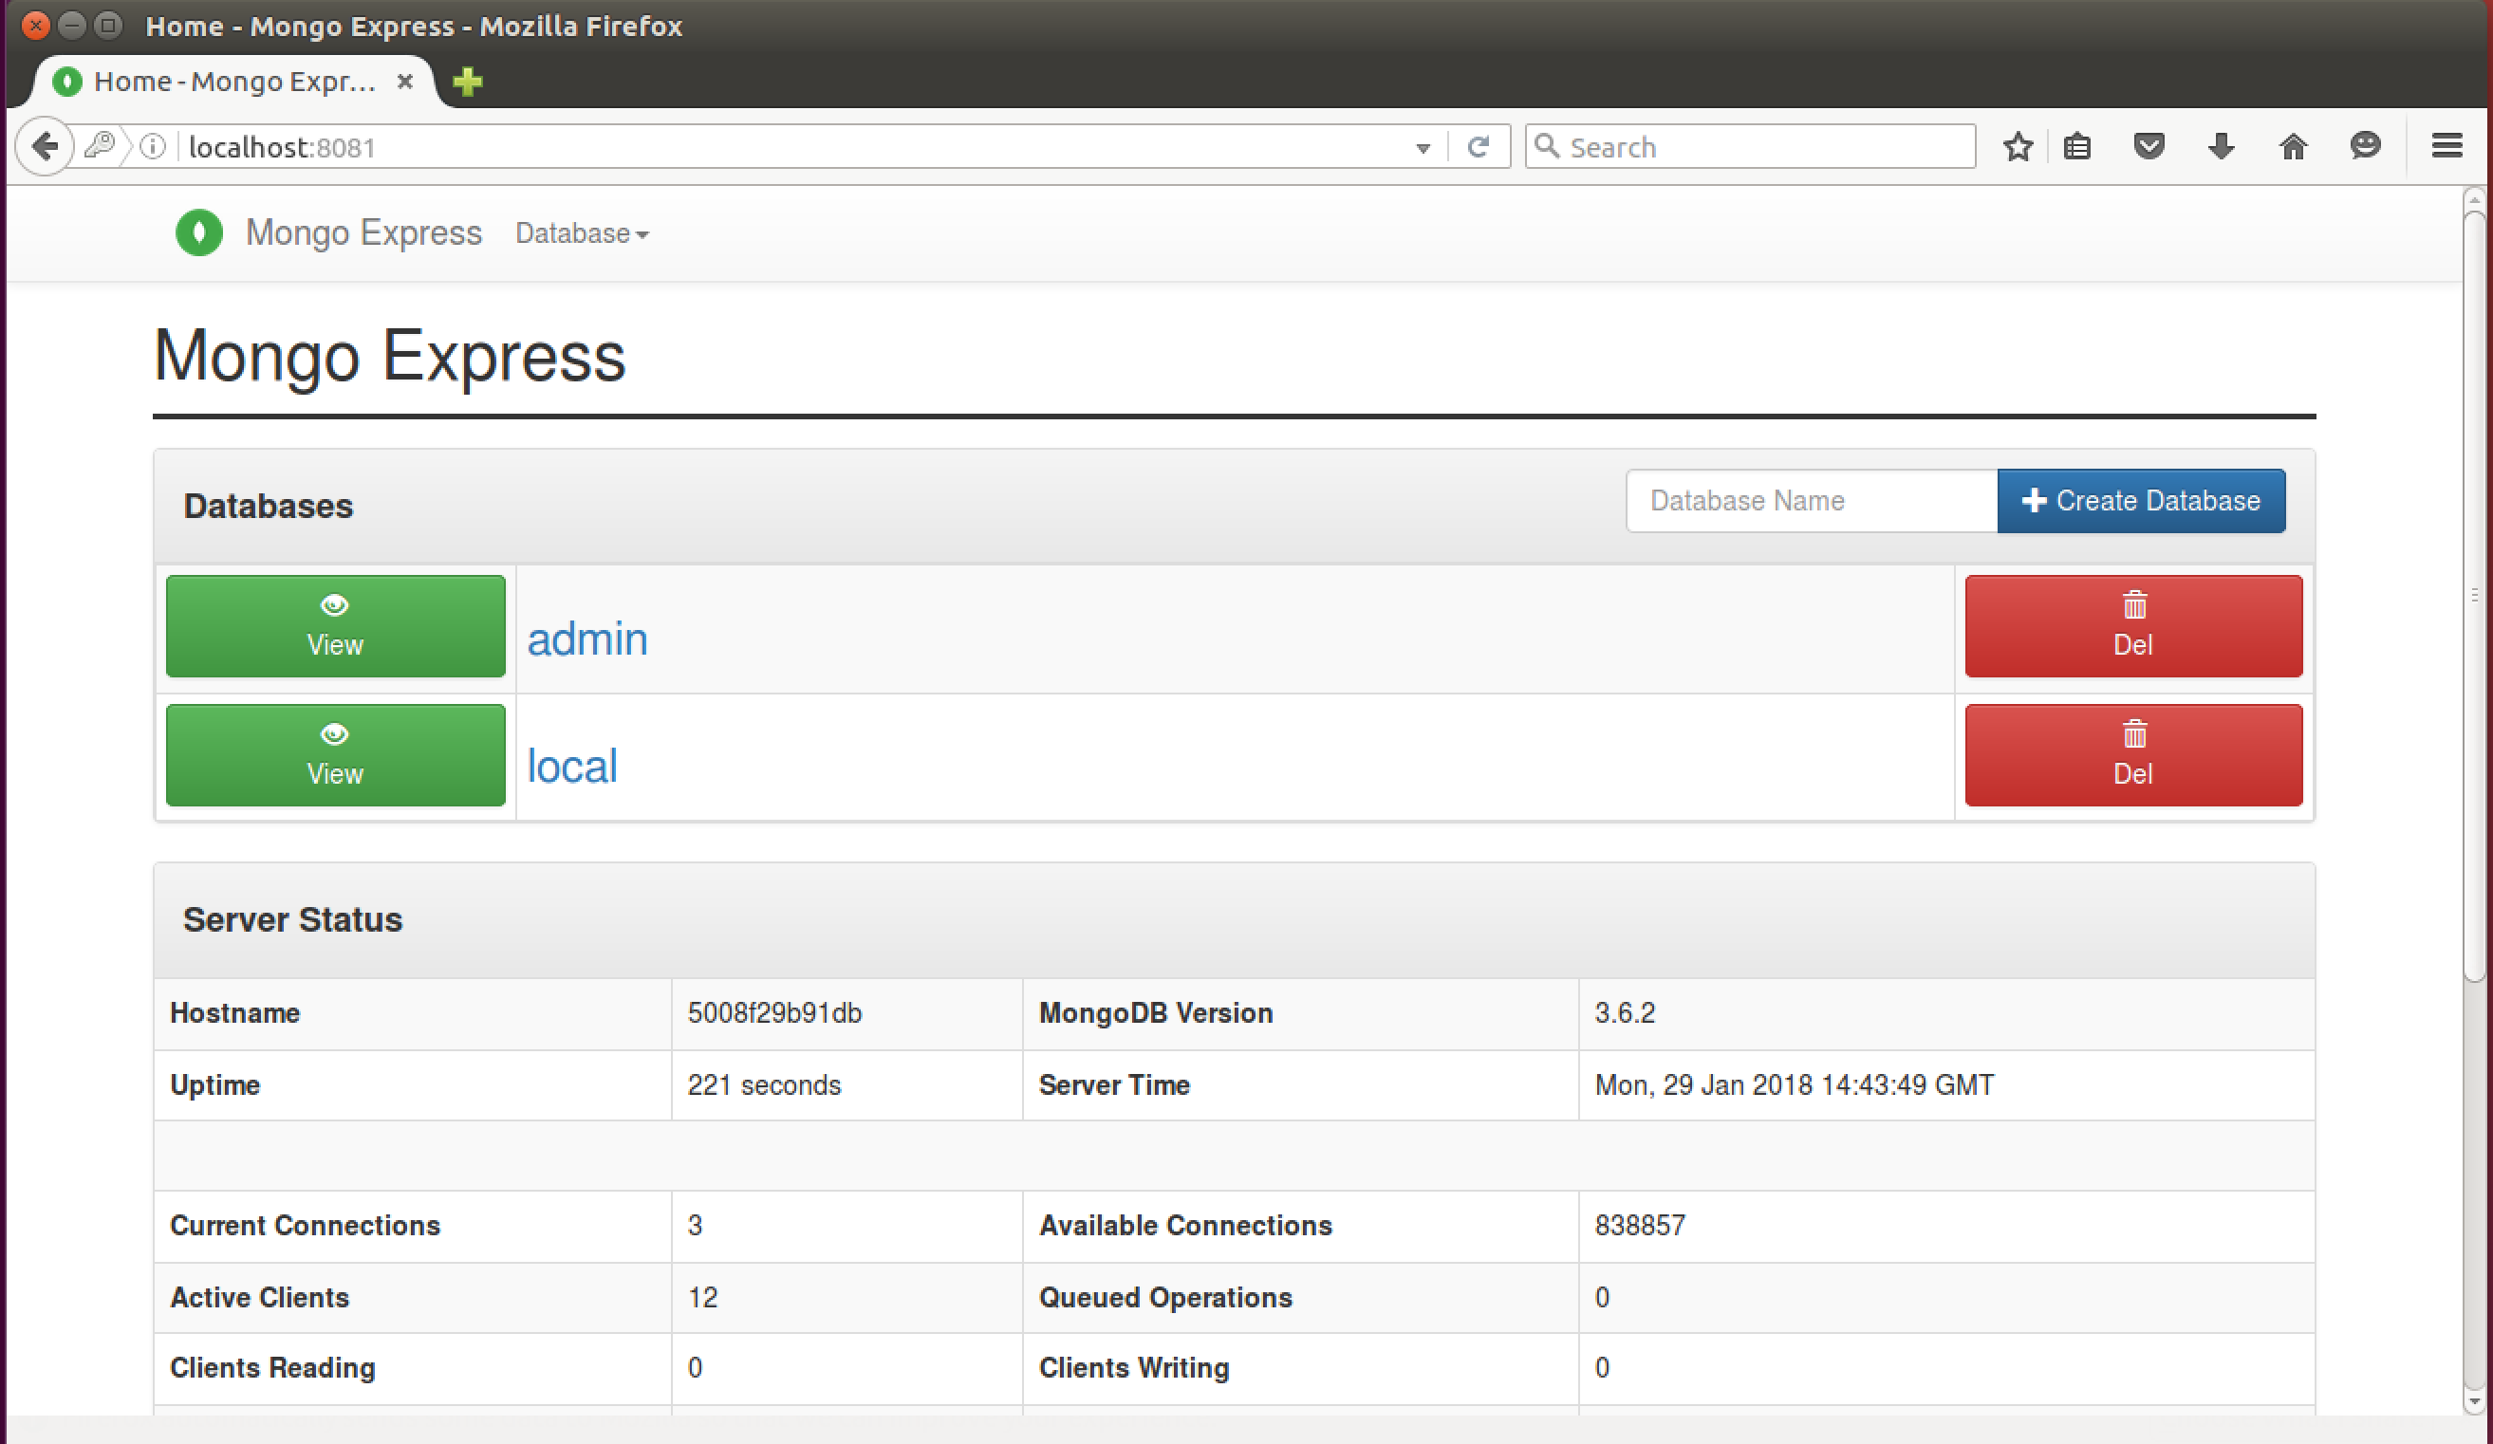Show bookmarks list icon in toolbar
Viewport: 2493px width, 1444px height.
[2076, 147]
